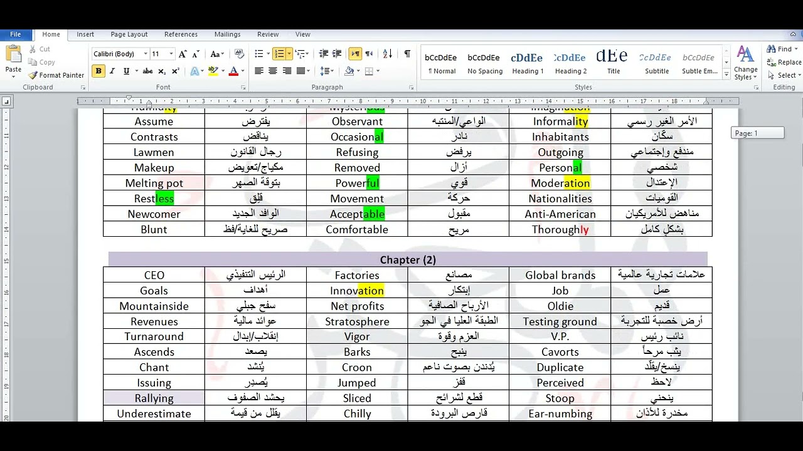Open the font name dropdown
Viewport: 803px width, 451px height.
[x=146, y=54]
